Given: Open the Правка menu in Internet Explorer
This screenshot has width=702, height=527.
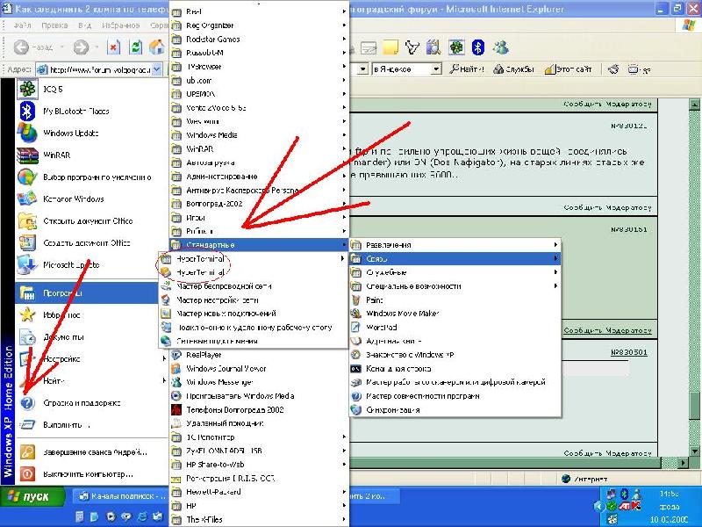Looking at the screenshot, I should pos(54,25).
